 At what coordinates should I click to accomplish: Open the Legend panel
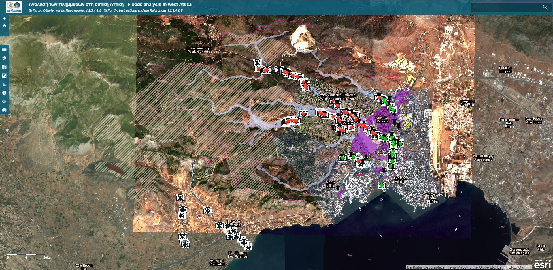tap(4, 50)
